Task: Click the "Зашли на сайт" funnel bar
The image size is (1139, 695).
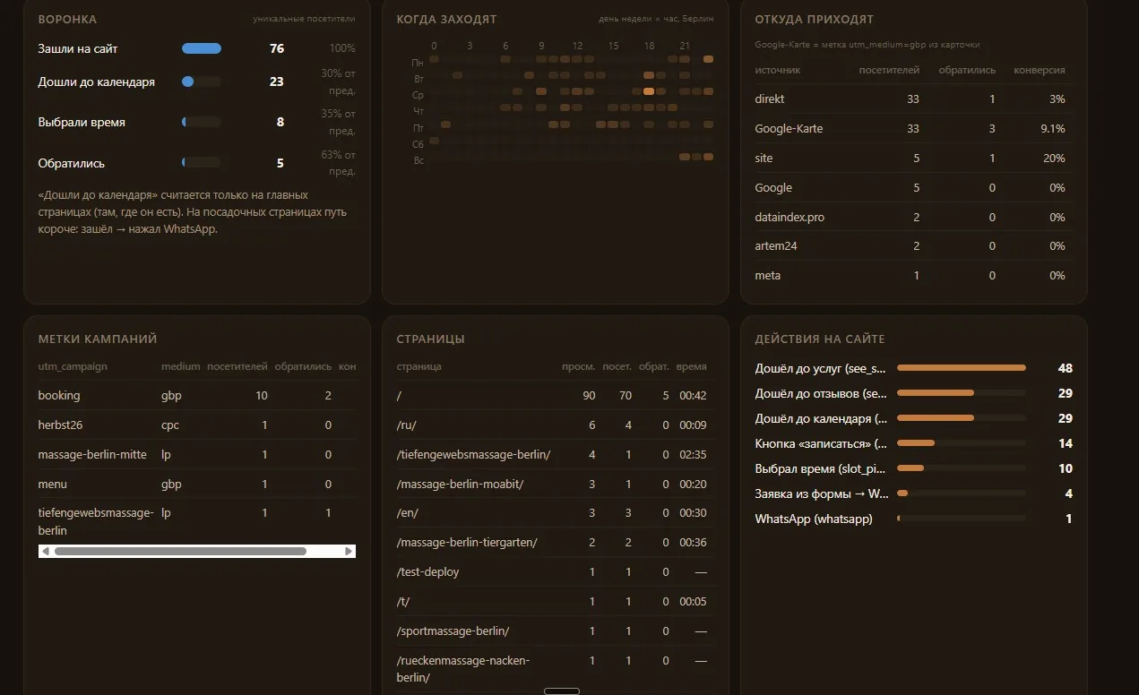Action: coord(202,48)
